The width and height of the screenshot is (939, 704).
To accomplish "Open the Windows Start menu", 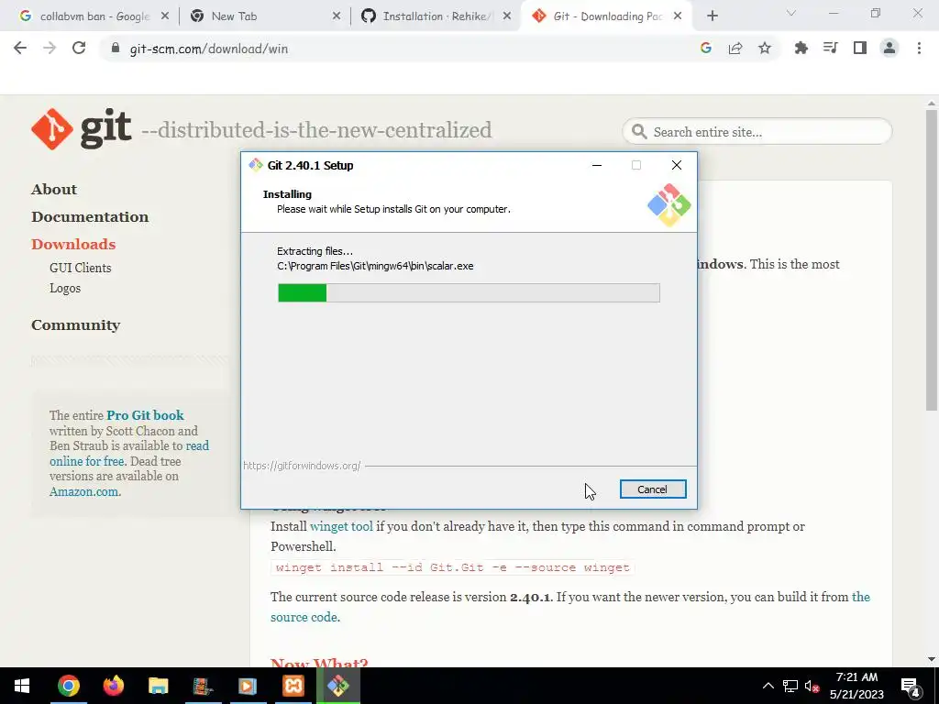I will pos(22,686).
